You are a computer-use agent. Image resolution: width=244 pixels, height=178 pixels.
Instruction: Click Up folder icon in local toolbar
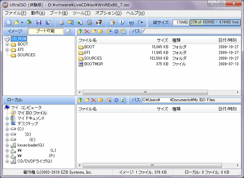pos(80,100)
